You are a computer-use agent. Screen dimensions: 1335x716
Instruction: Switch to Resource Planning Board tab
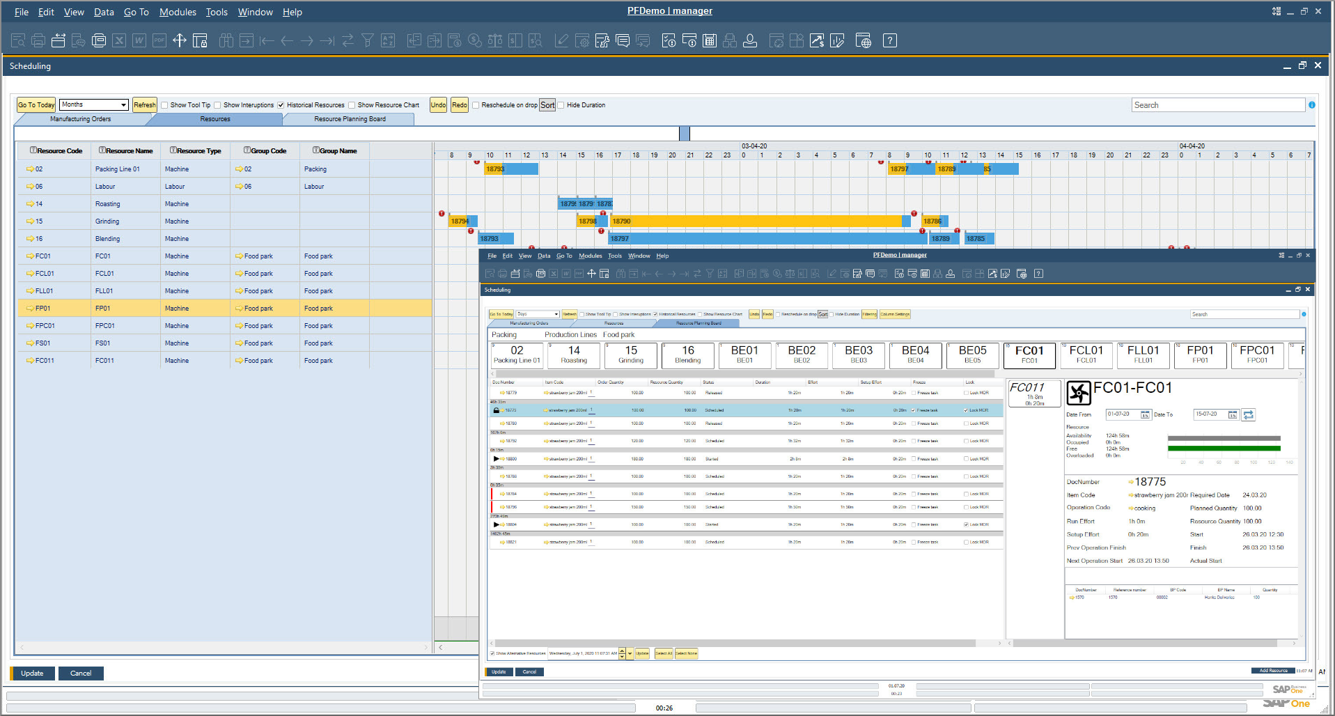click(x=350, y=119)
